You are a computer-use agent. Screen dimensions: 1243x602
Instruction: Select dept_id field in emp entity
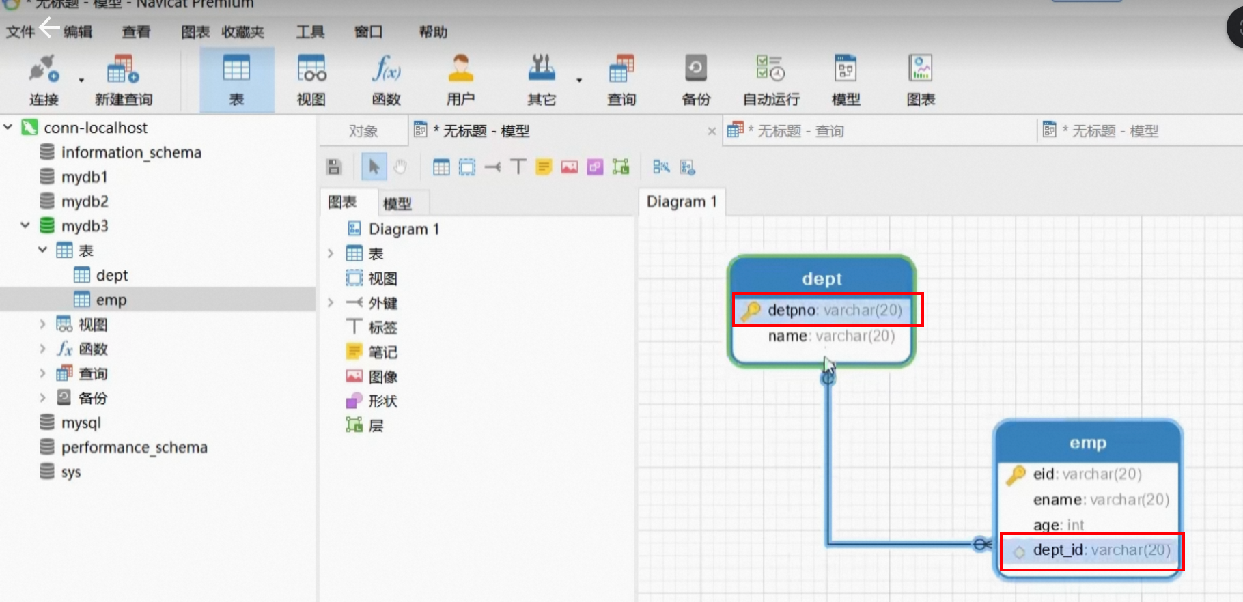1092,551
